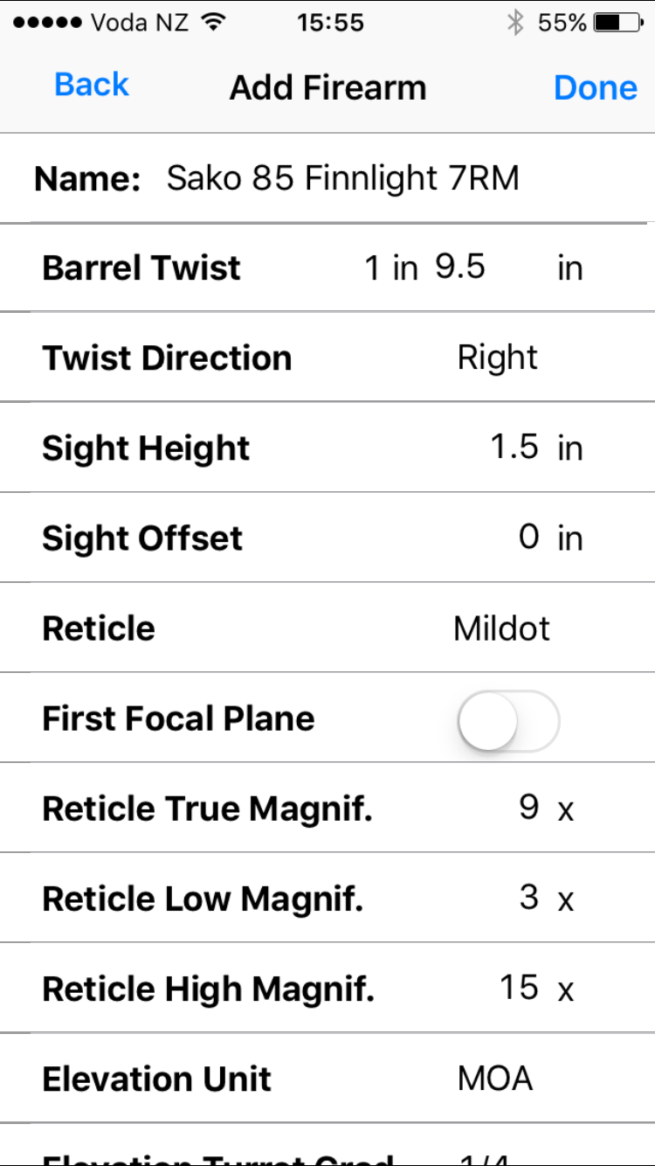Image resolution: width=655 pixels, height=1166 pixels.
Task: Tap the Voda NZ carrier label
Action: click(x=140, y=23)
